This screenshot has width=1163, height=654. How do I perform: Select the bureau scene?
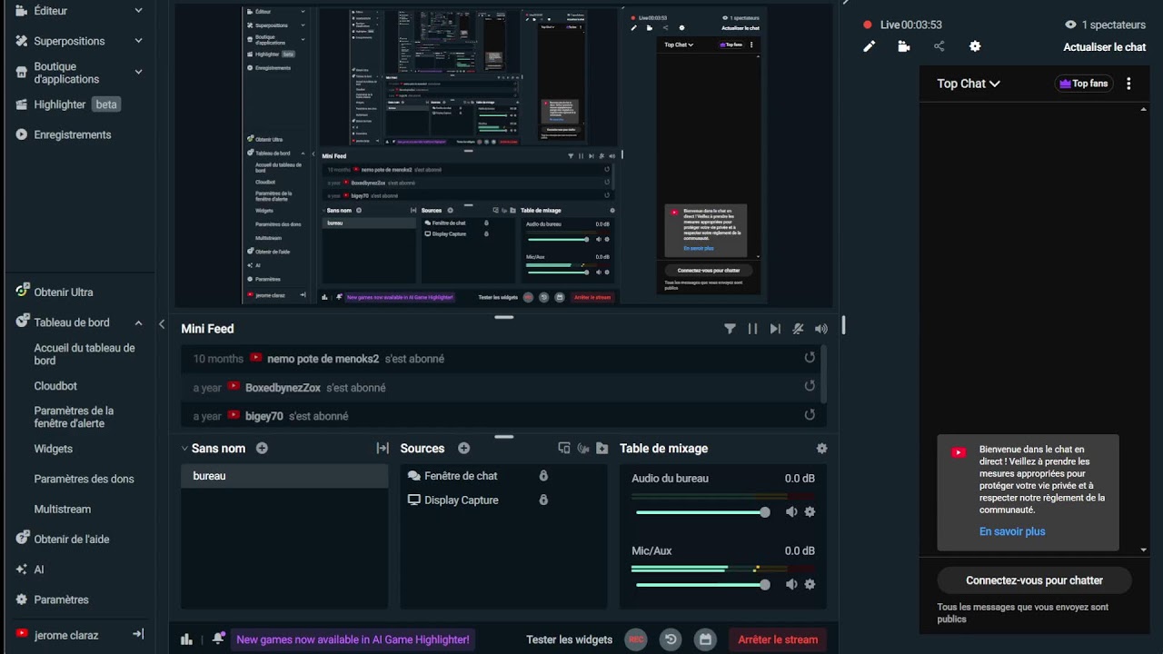click(x=284, y=476)
